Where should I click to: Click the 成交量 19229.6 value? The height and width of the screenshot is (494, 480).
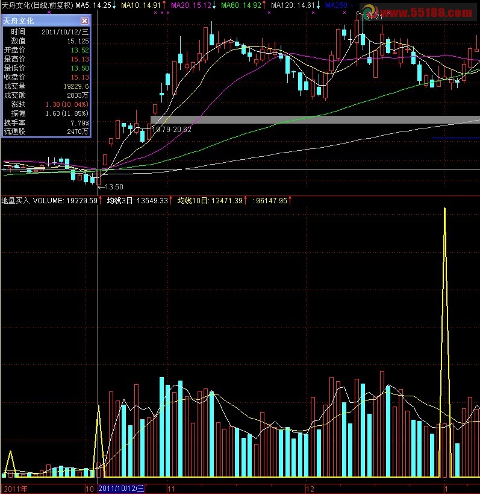76,86
